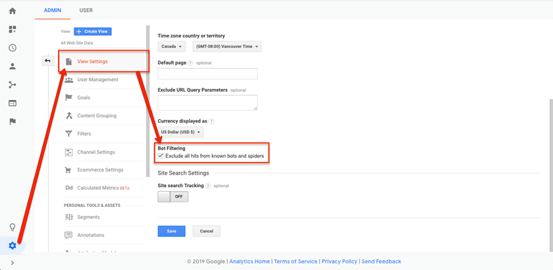Click inside the Default page input field
Screen dimensions: 553x270
207,74
